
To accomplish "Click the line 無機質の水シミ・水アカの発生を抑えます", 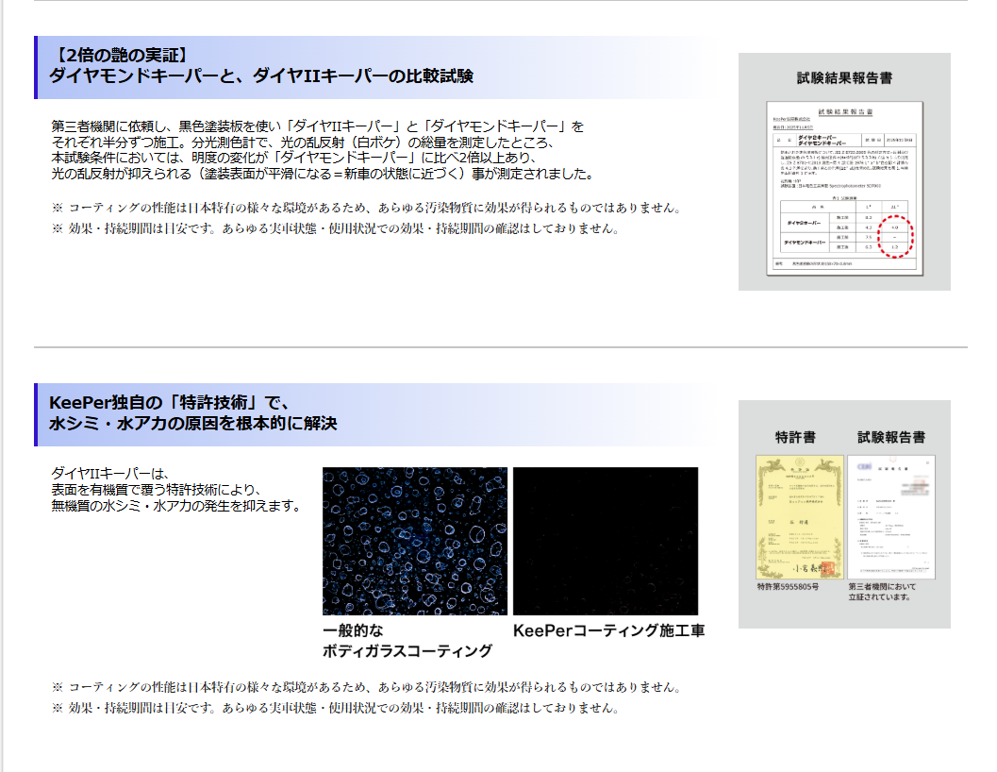I will (176, 506).
